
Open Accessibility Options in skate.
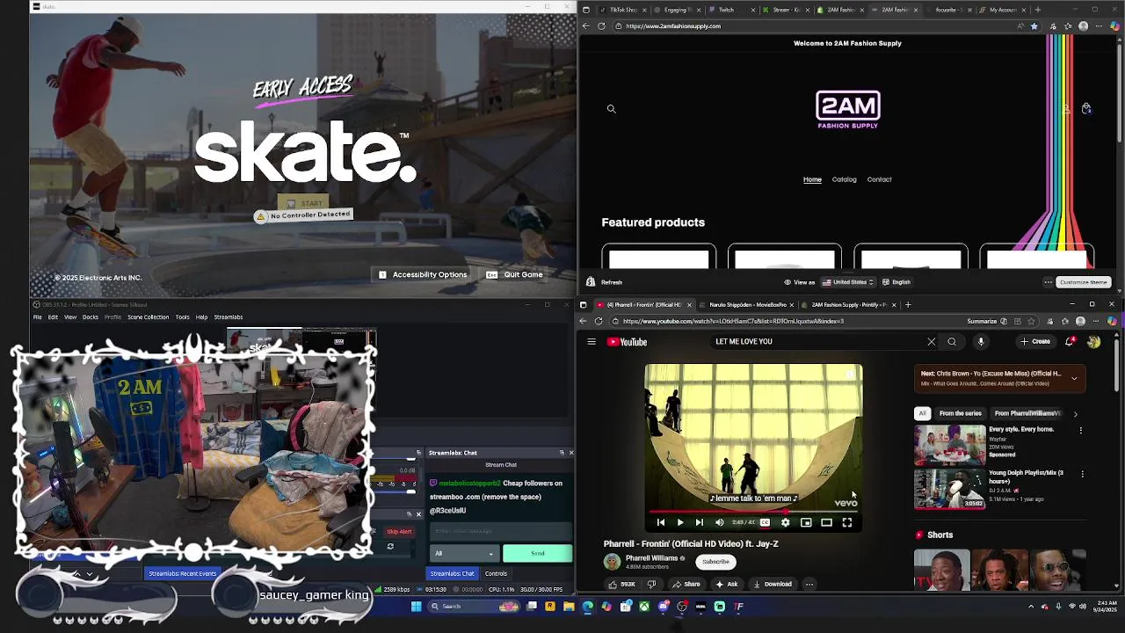[x=423, y=275]
